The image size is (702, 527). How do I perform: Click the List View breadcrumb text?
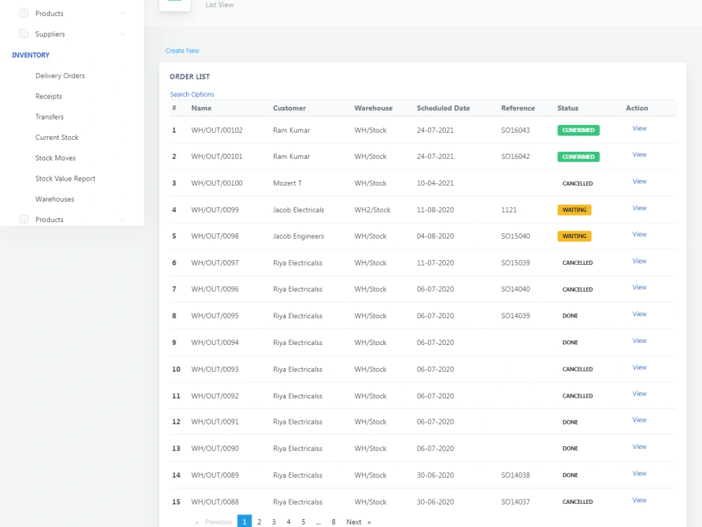click(219, 5)
